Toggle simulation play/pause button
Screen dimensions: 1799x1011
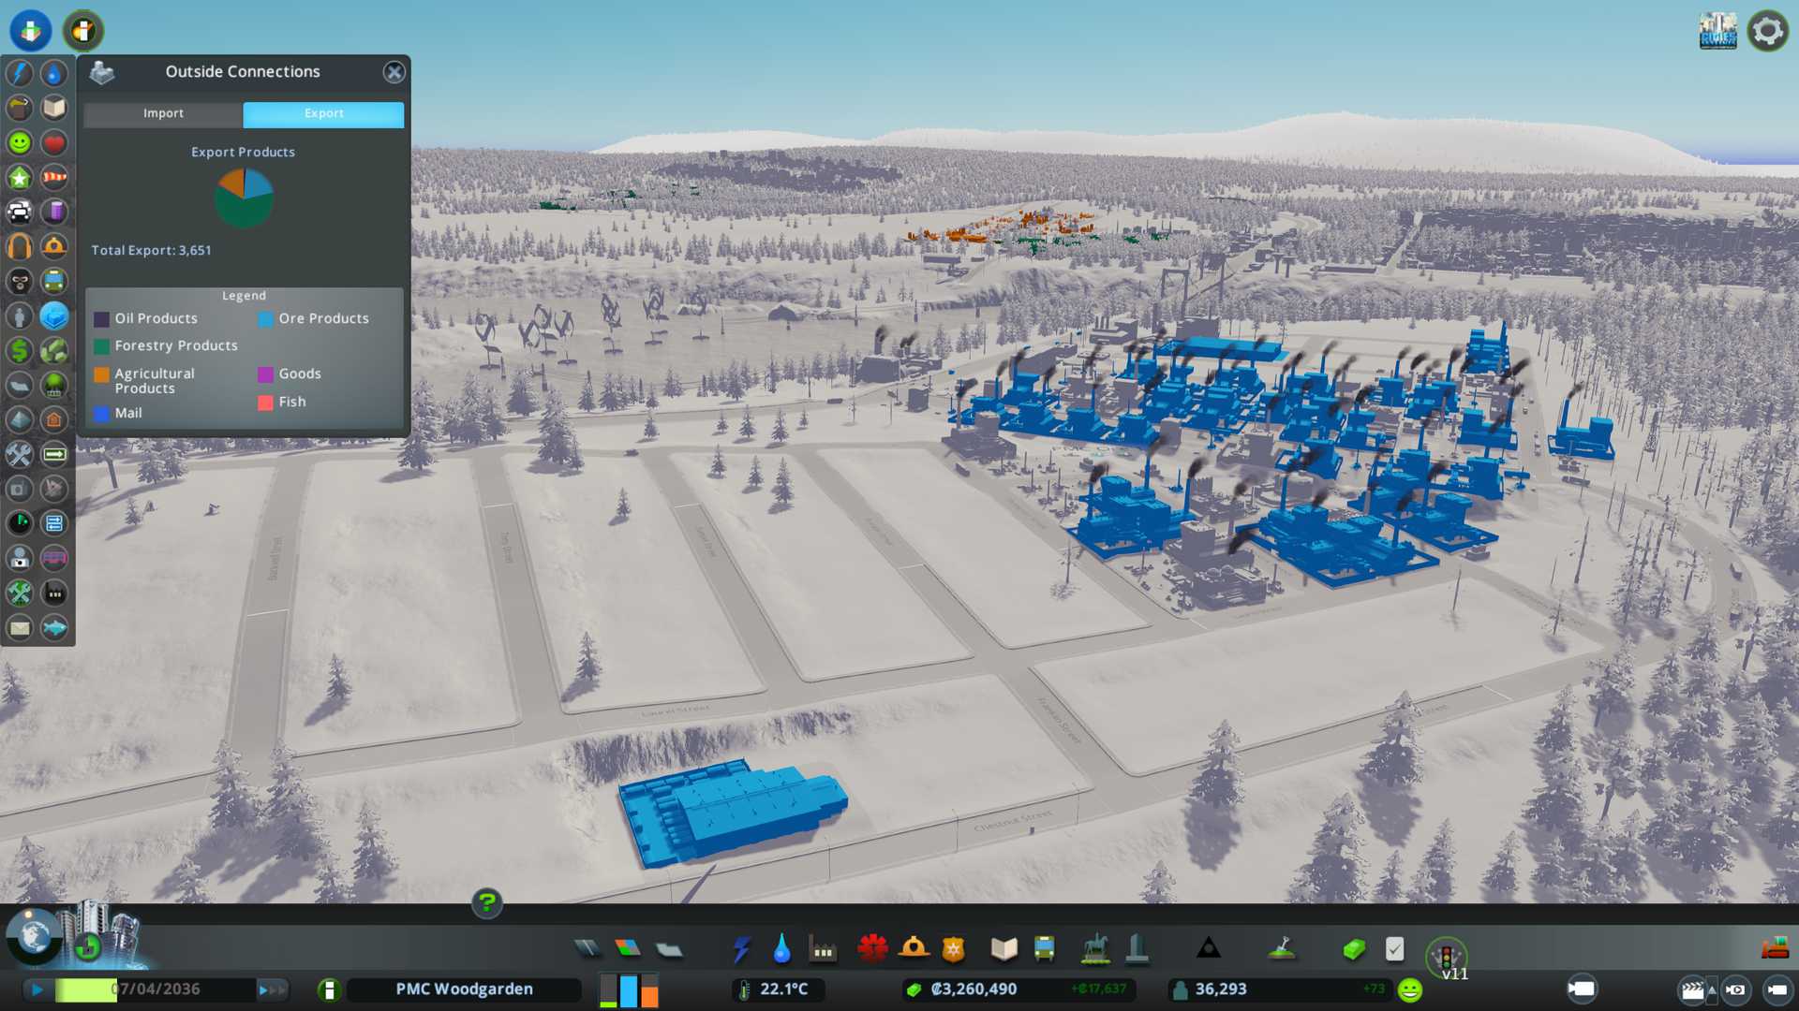37,989
